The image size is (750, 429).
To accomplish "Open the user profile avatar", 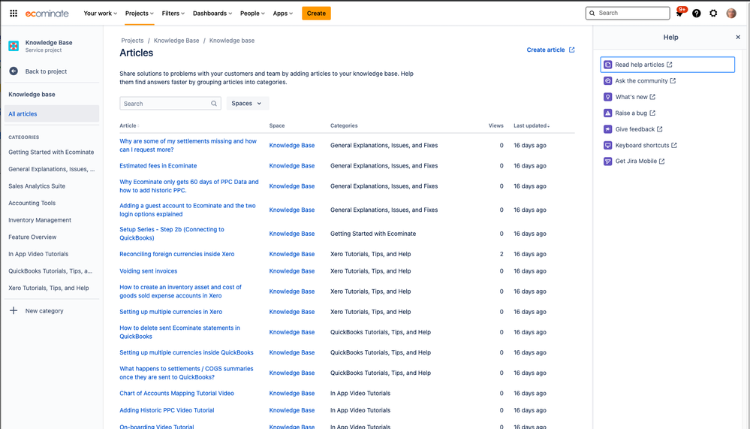I will 731,14.
